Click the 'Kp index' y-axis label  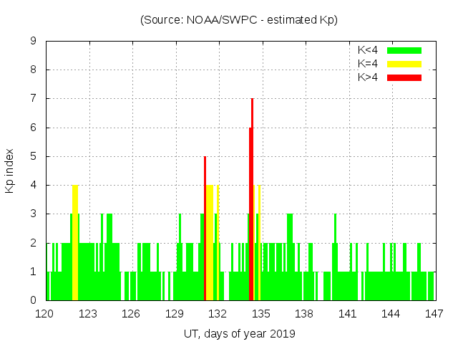[10, 171]
